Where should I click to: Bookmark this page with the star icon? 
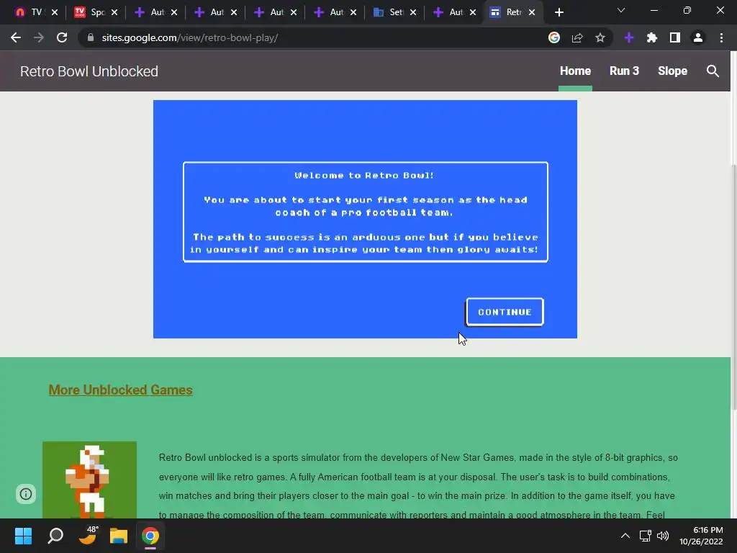600,37
